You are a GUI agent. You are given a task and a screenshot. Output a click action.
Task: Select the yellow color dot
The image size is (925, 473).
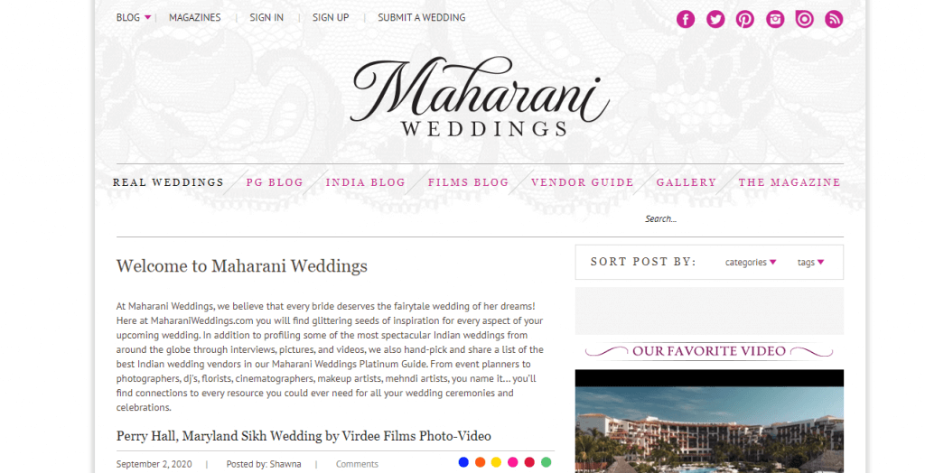[496, 462]
